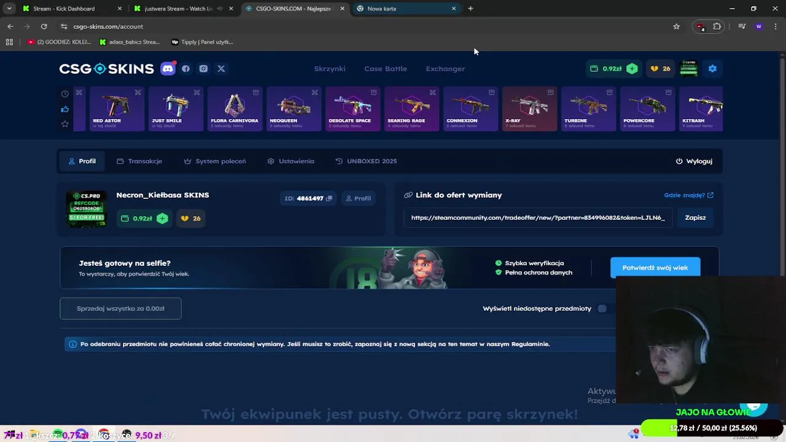This screenshot has width=786, height=442.
Task: Open the Discord link icon
Action: pos(168,69)
